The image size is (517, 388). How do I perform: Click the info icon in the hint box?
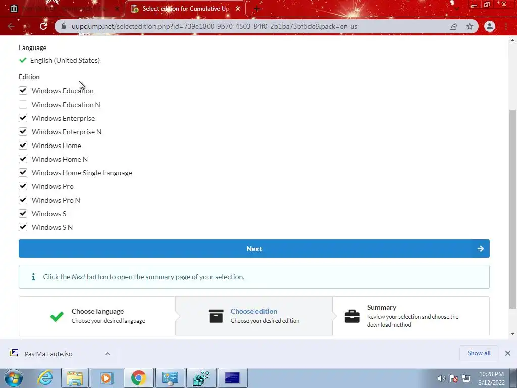[33, 277]
